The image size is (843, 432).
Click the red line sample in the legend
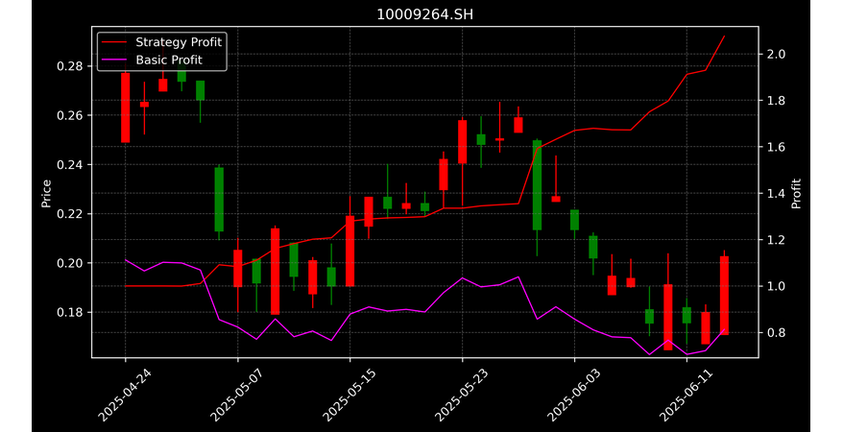click(x=114, y=42)
